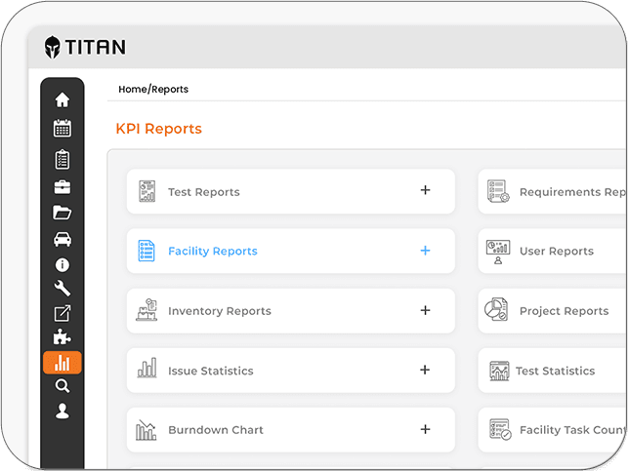The height and width of the screenshot is (471, 628).
Task: Click the Requirements Reports gear-list icon
Action: click(498, 191)
